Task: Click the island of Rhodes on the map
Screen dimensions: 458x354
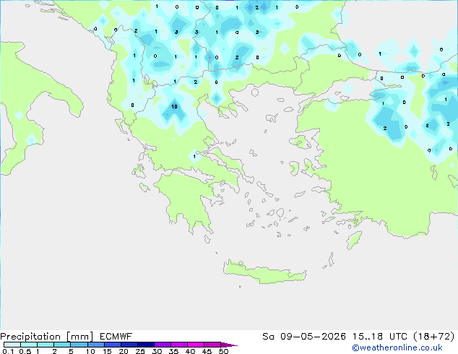Action: tap(354, 240)
